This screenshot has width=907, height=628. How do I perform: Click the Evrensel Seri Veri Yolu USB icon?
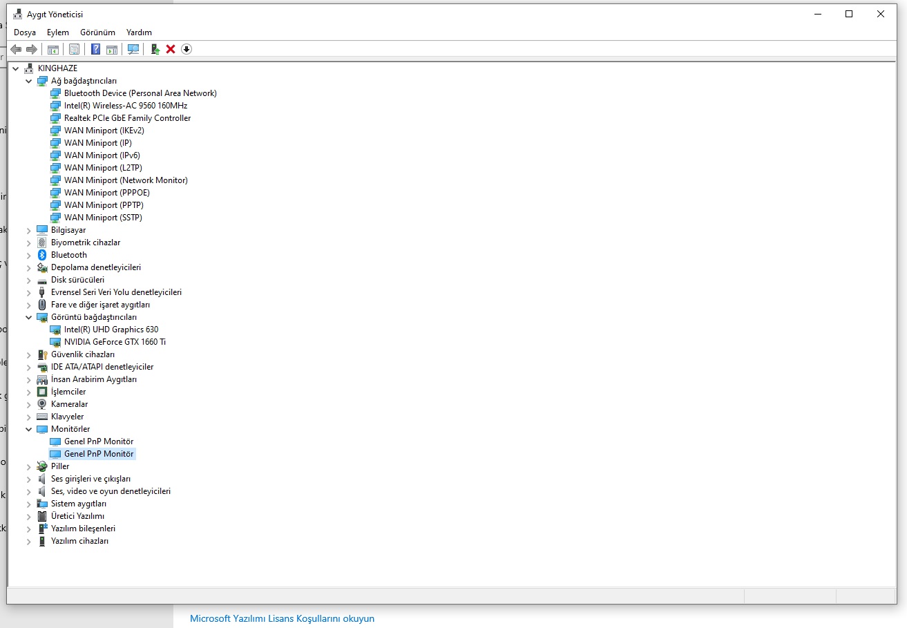[42, 292]
